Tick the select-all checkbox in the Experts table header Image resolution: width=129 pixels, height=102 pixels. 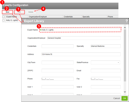3,17
